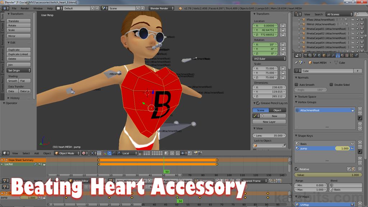
Task: Collapse the Shape Keys panel
Action: click(305, 135)
